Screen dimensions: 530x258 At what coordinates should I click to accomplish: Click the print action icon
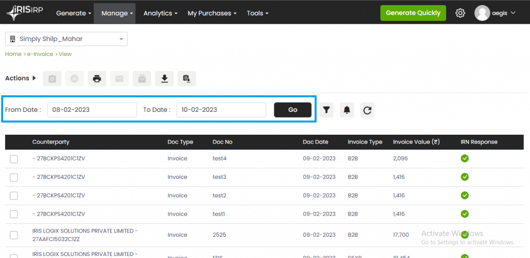(97, 78)
